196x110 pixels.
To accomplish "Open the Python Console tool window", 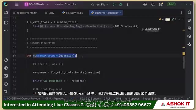I will [x=6, y=60].
